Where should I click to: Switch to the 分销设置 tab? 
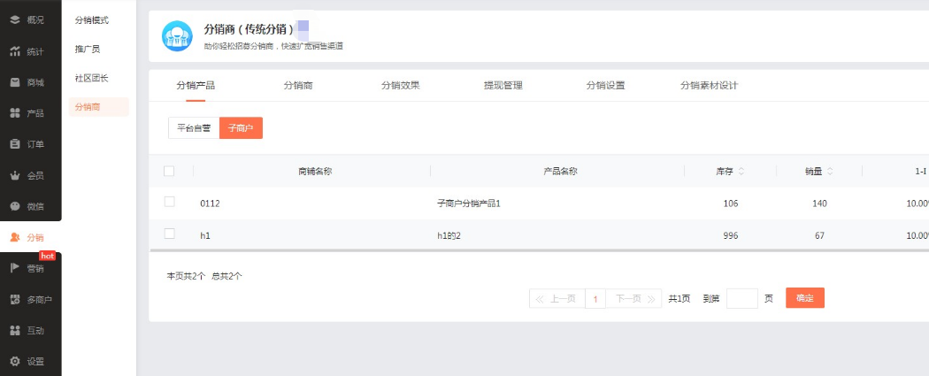pyautogui.click(x=605, y=85)
